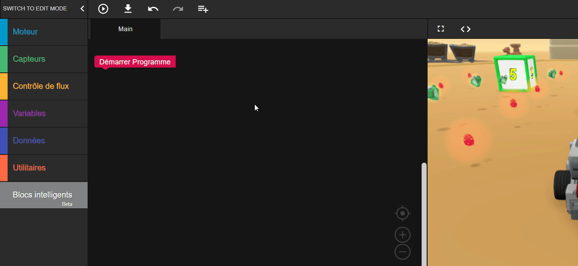
Task: Click the download program icon
Action: tap(128, 9)
